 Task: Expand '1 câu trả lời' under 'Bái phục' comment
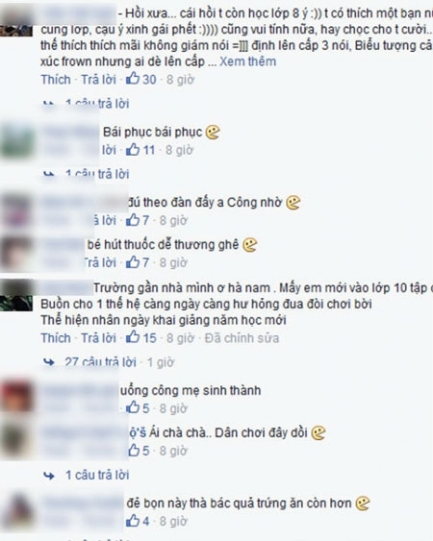97,174
